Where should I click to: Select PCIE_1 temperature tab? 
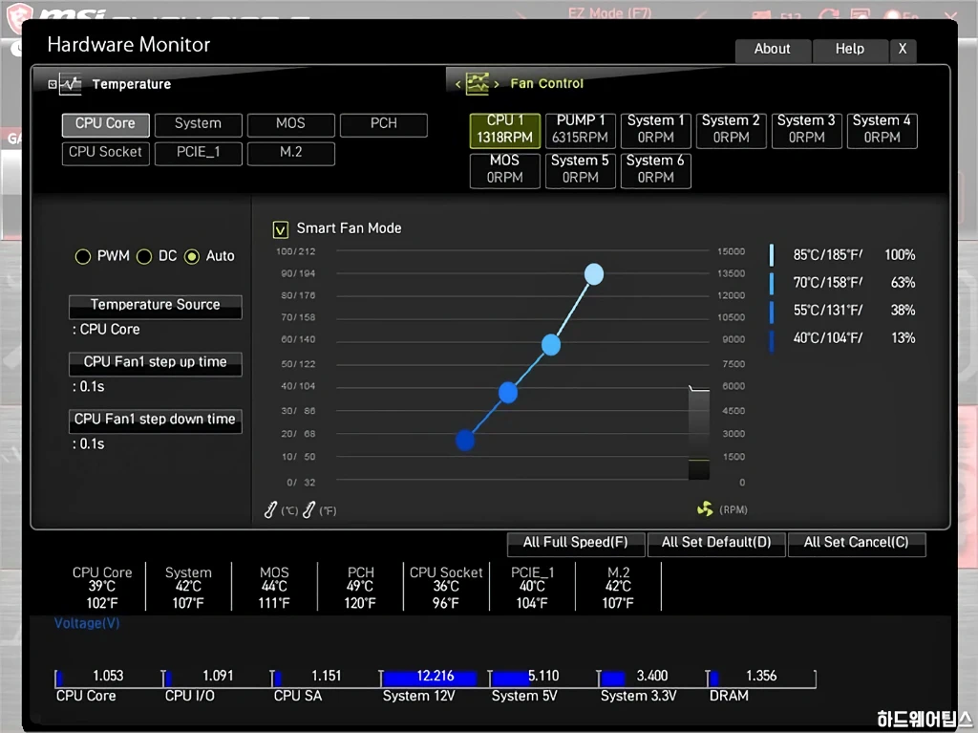[198, 152]
